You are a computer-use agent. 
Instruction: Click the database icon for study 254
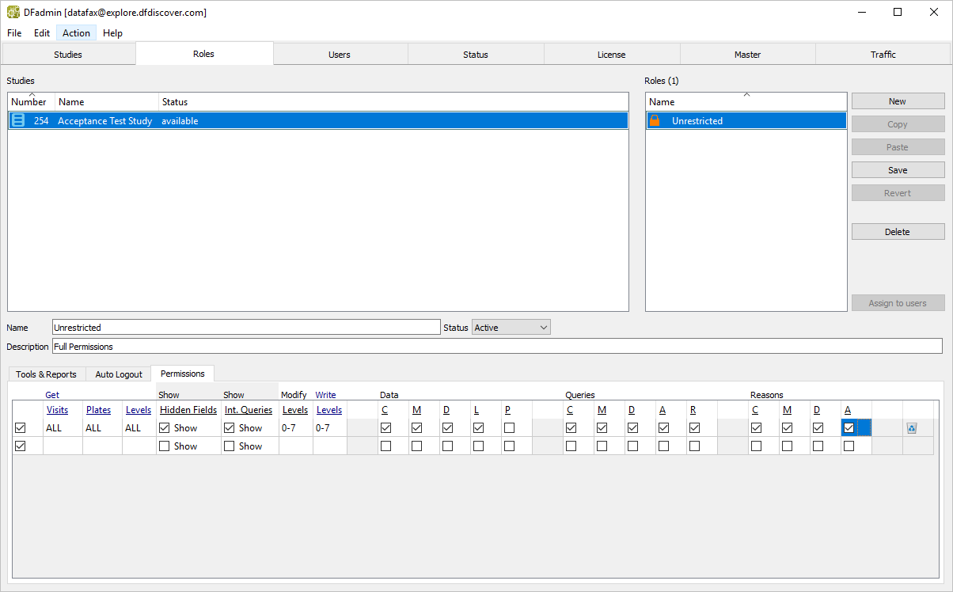pos(18,121)
